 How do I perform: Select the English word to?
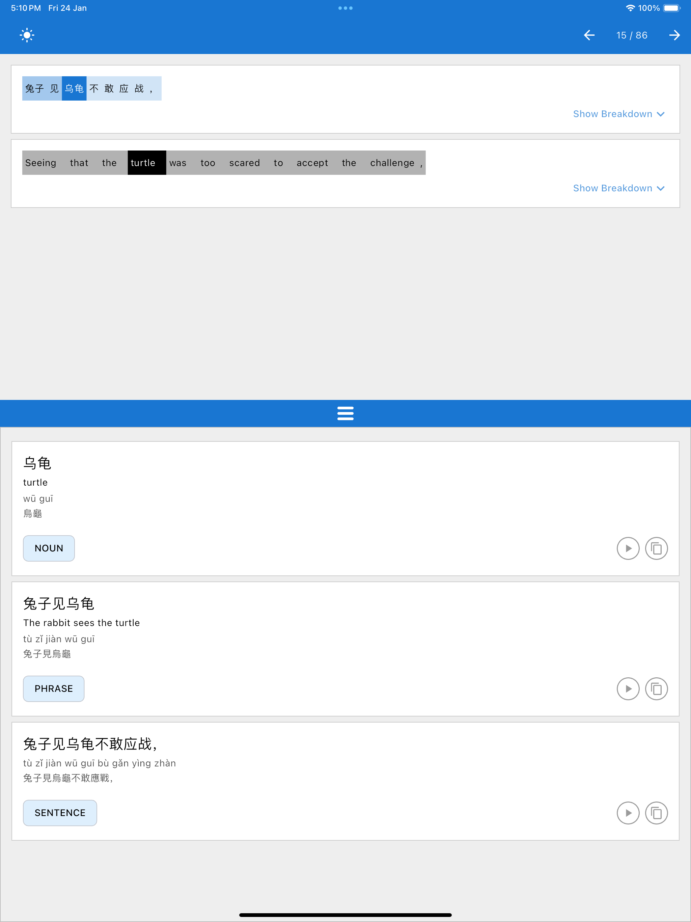278,163
